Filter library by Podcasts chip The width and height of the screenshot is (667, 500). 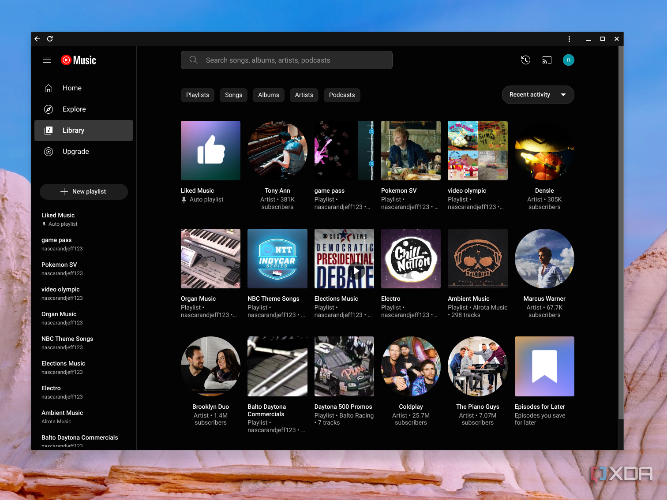pyautogui.click(x=342, y=95)
